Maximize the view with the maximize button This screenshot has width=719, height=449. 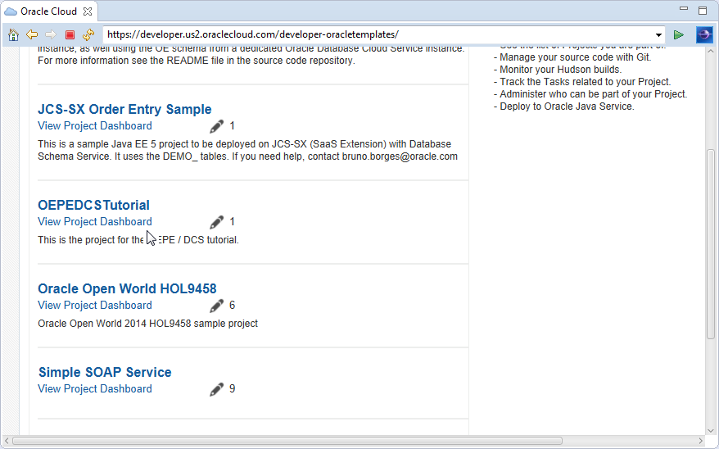[703, 11]
